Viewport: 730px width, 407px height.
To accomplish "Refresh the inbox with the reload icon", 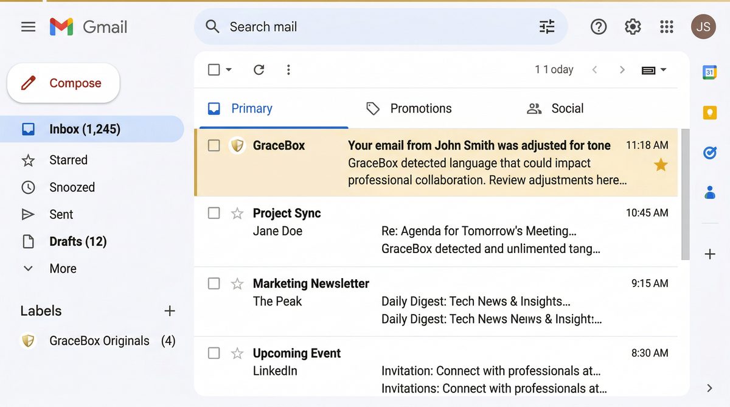I will [259, 69].
